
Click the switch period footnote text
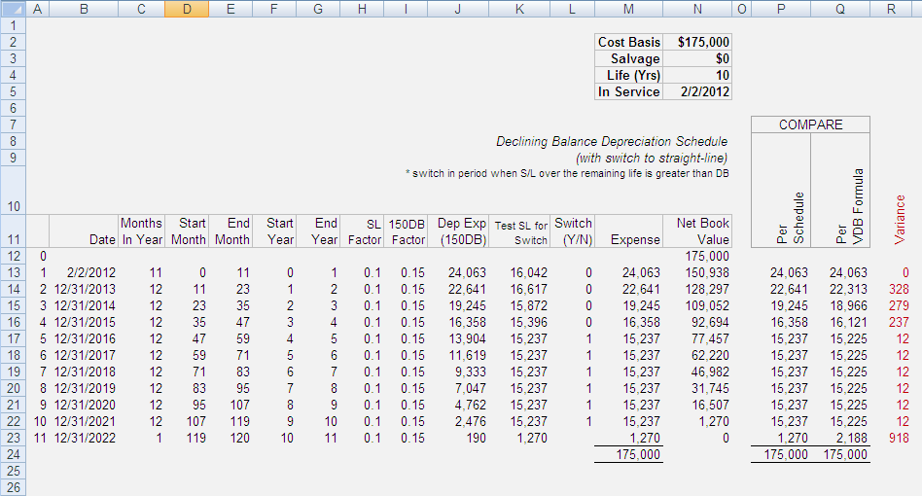click(567, 173)
